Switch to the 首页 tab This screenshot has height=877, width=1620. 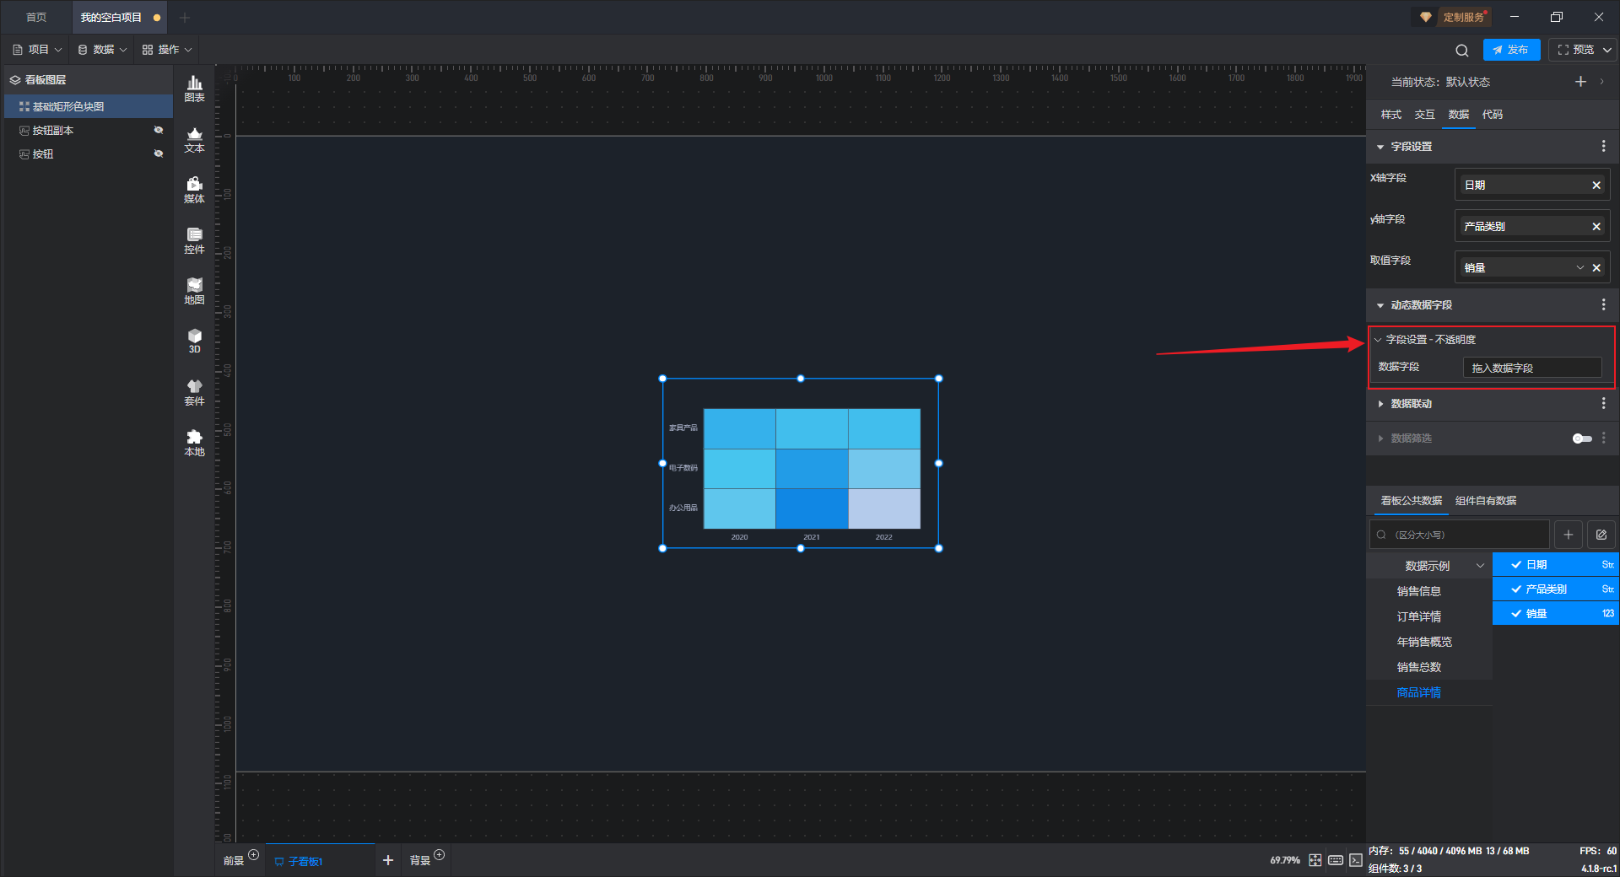tap(36, 17)
